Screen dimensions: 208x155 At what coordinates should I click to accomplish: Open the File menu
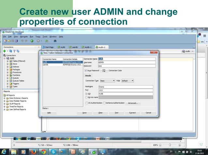click(x=5, y=37)
